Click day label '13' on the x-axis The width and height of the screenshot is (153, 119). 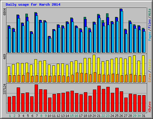63,116
